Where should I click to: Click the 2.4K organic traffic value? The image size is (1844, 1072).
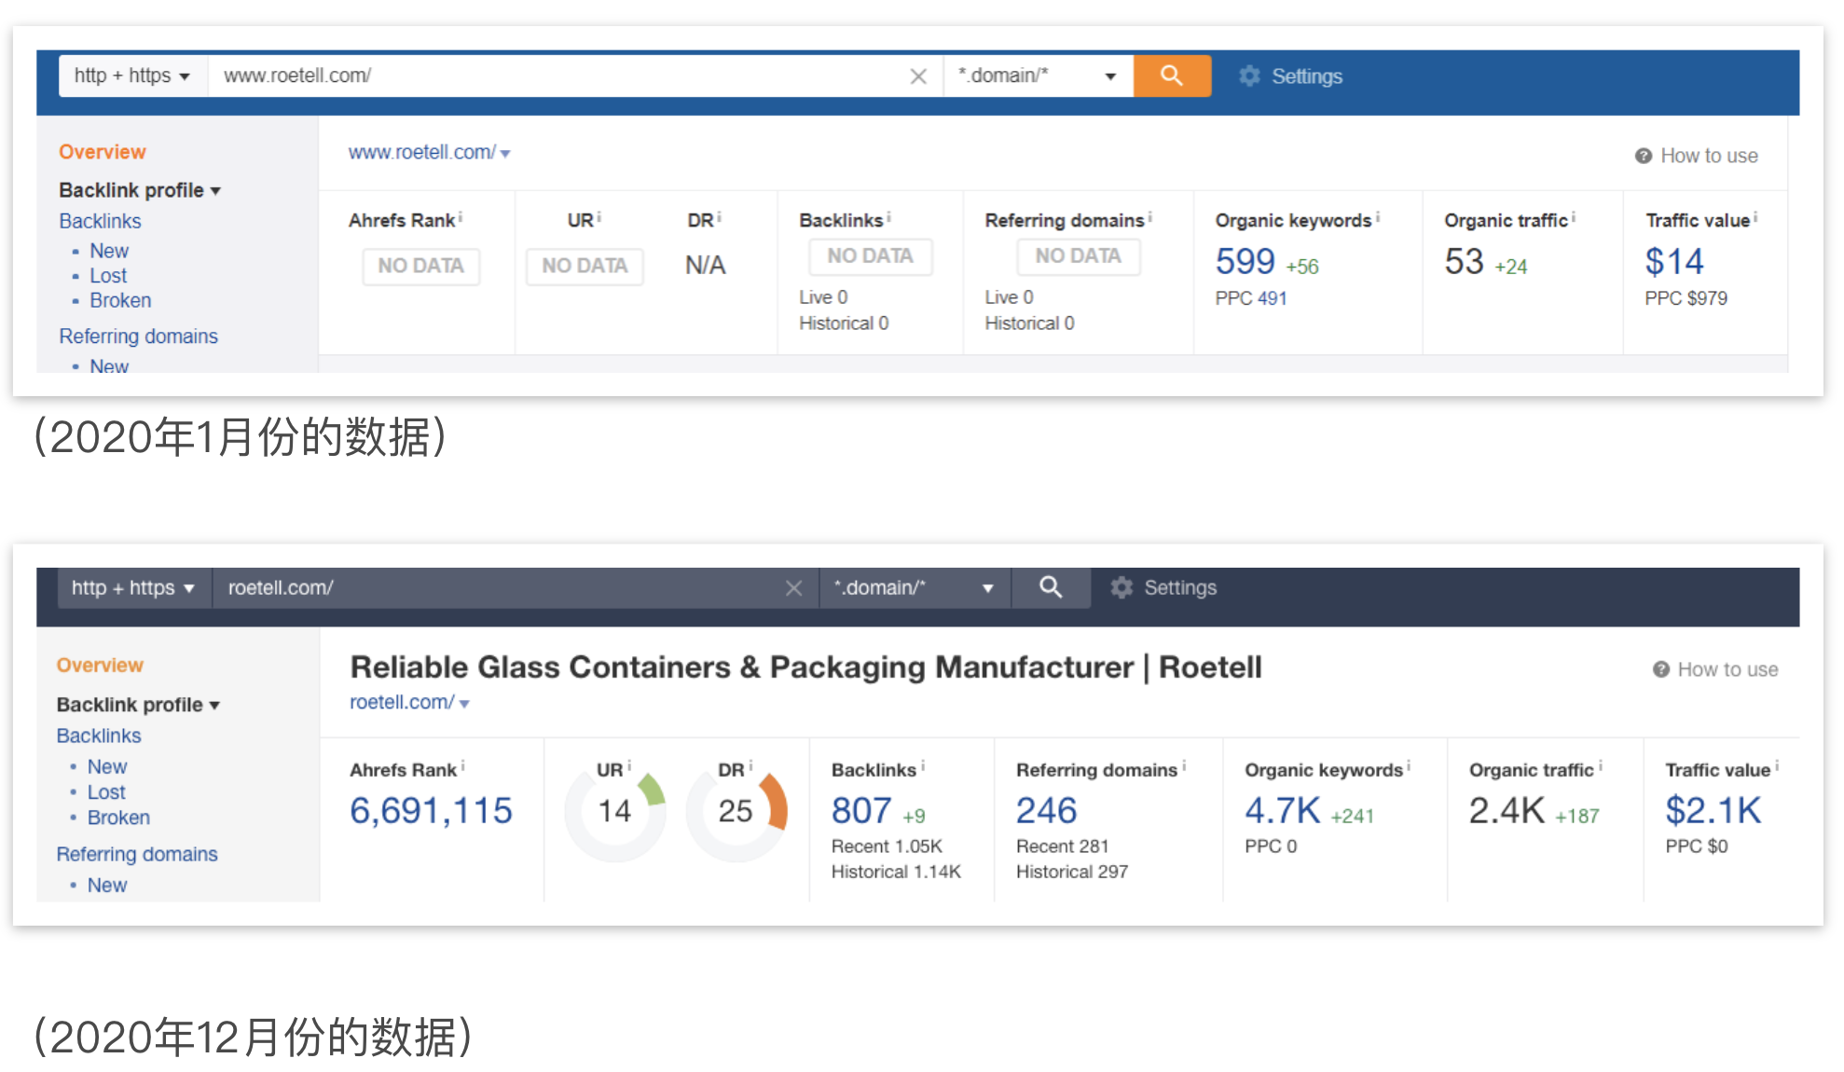1507,811
